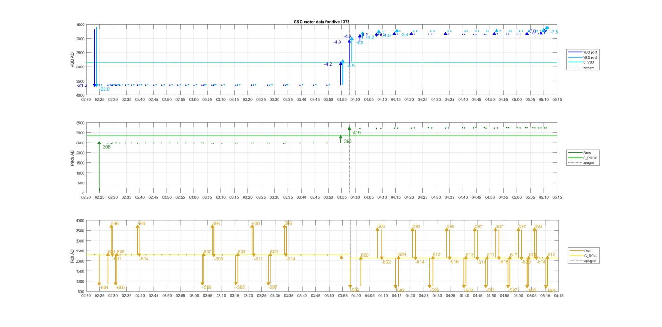Image resolution: width=662 pixels, height=327 pixels.
Task: Click the '04:00' time tick under Roll plot
Action: click(x=356, y=296)
